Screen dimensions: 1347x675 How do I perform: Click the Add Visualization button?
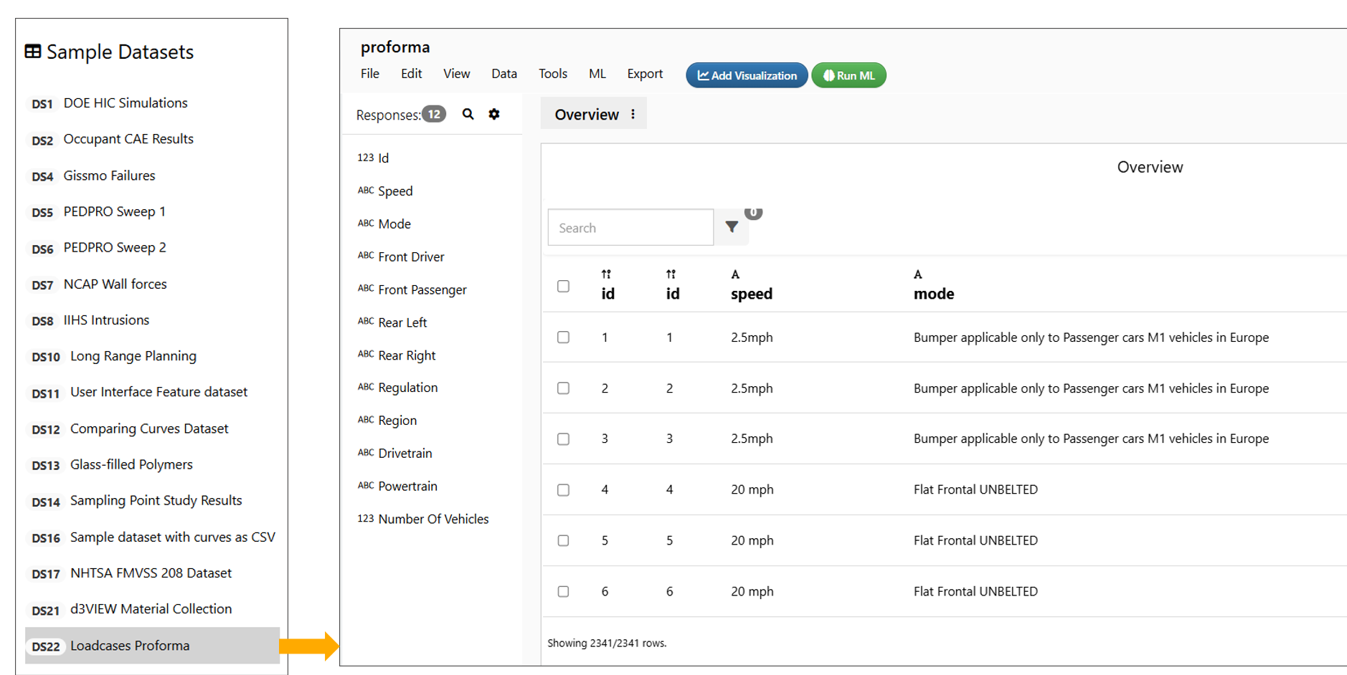pyautogui.click(x=746, y=75)
